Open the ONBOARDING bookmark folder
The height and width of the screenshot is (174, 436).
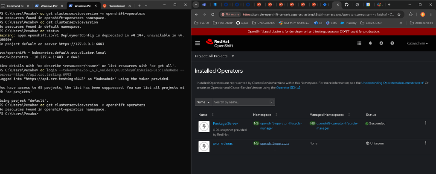pyautogui.click(x=263, y=23)
